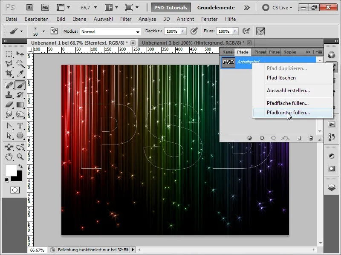Click the 66,67% zoom status field
Image resolution: width=341 pixels, height=255 pixels.
click(x=37, y=250)
